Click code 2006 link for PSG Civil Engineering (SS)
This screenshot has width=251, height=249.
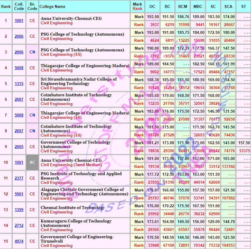pos(19,52)
